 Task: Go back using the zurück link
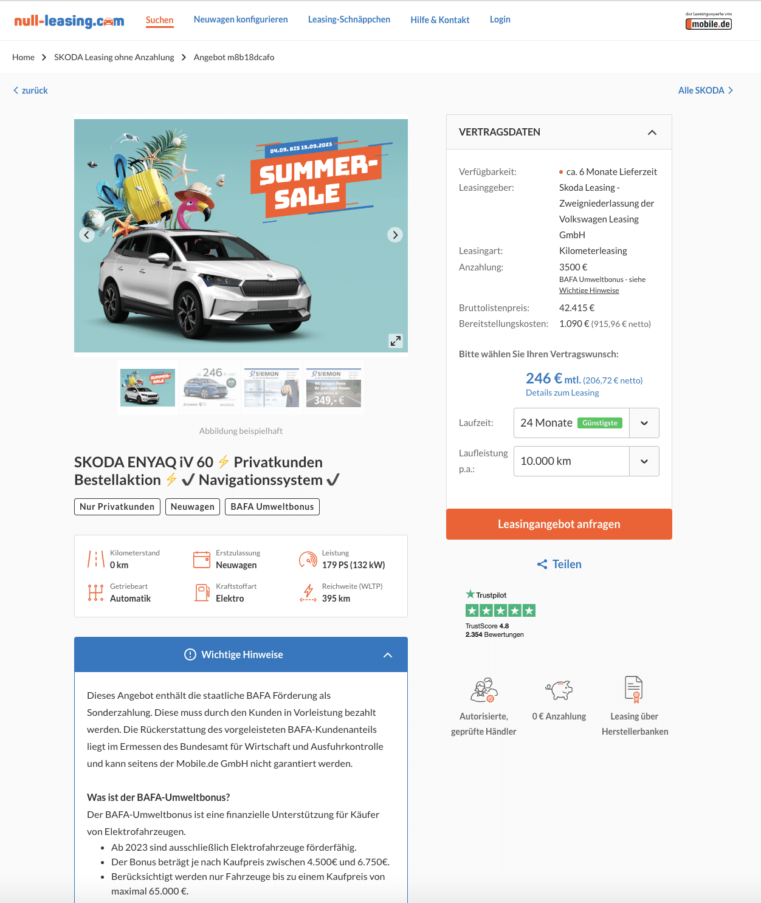(30, 91)
